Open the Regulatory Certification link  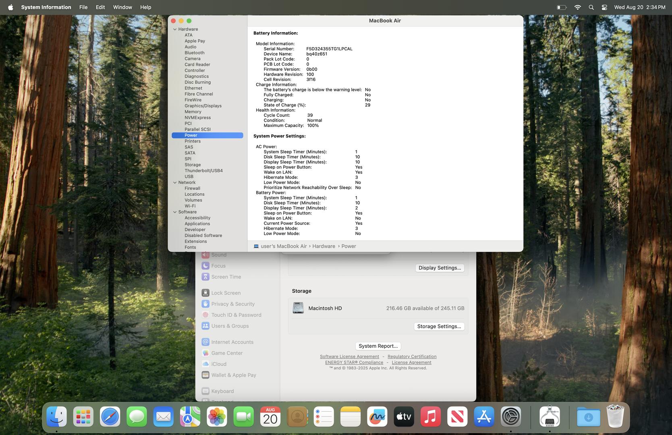point(412,356)
